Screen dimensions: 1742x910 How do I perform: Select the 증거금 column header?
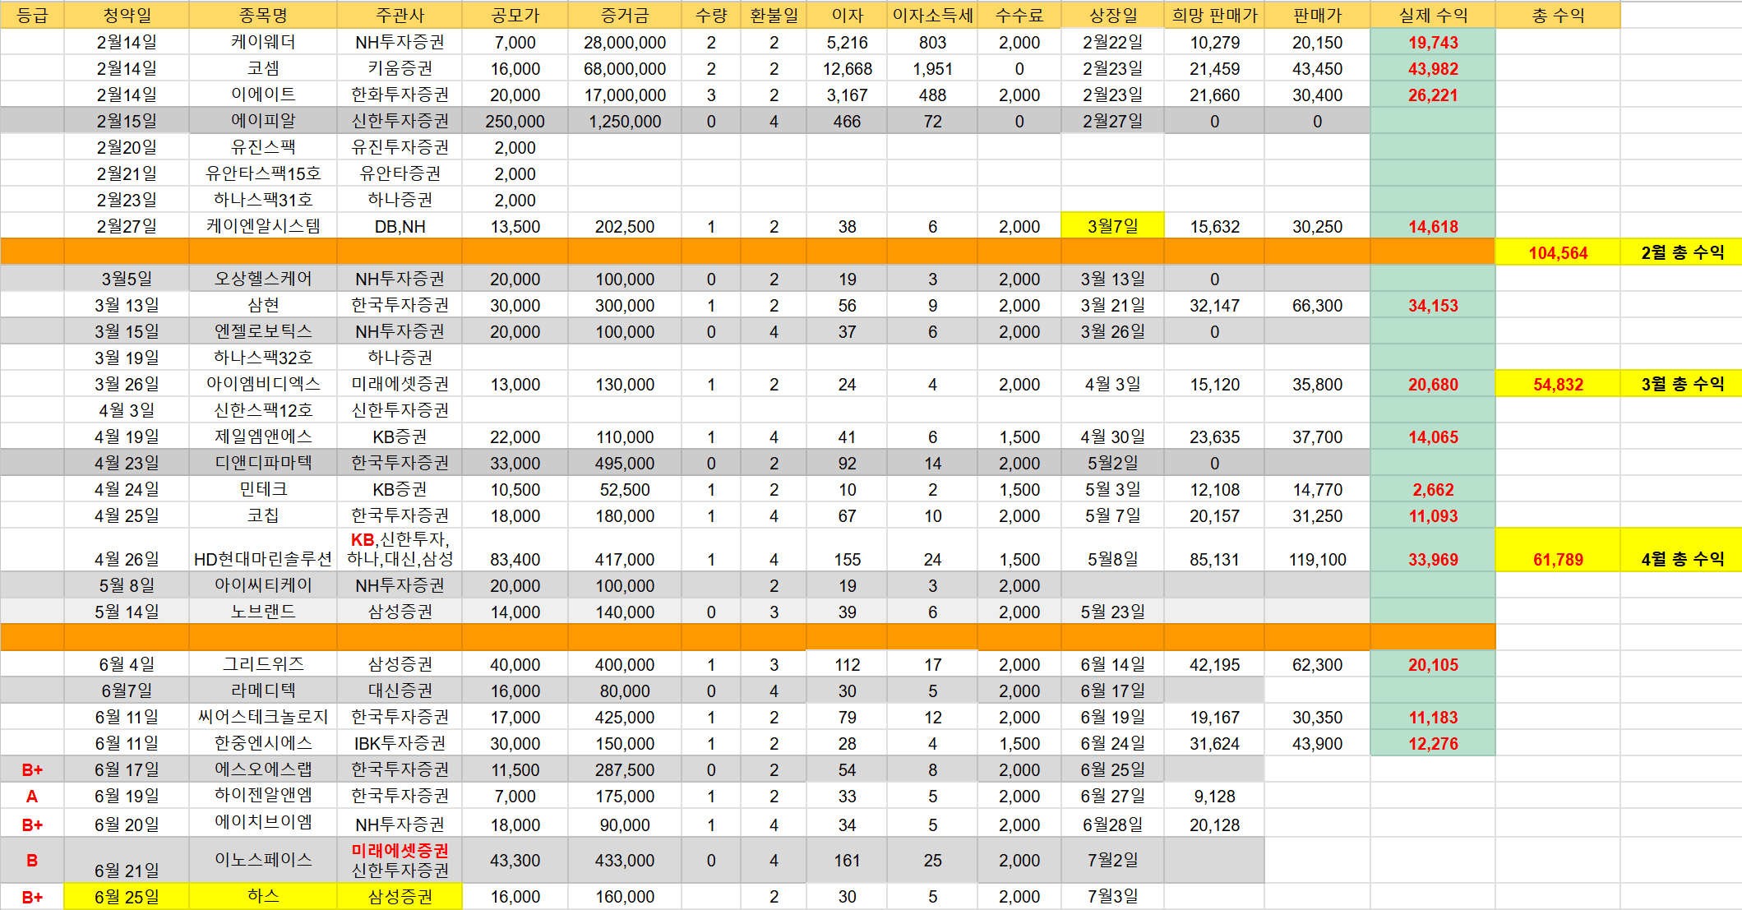(625, 15)
